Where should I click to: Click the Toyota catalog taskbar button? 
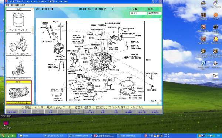coord(104,136)
